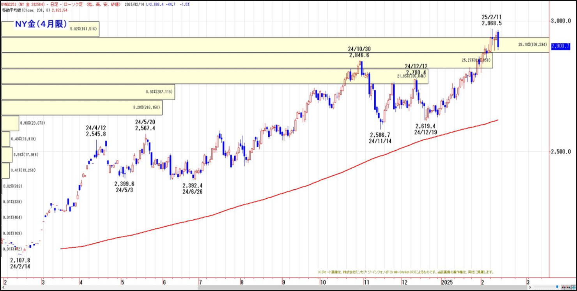The height and width of the screenshot is (291, 577).
Task: Click the four-way arrows fit icon
Action: coord(574,287)
